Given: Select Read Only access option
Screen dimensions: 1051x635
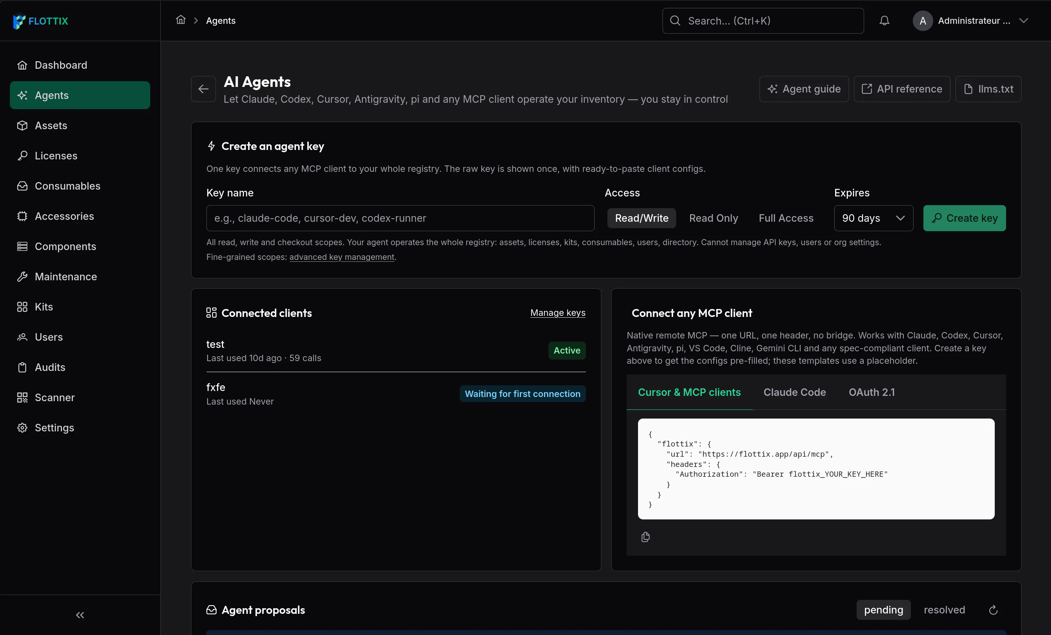Looking at the screenshot, I should point(713,218).
